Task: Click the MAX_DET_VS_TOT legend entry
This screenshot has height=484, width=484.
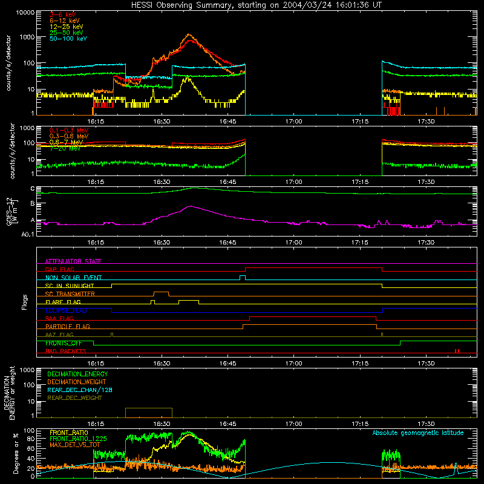Action: tap(74, 445)
